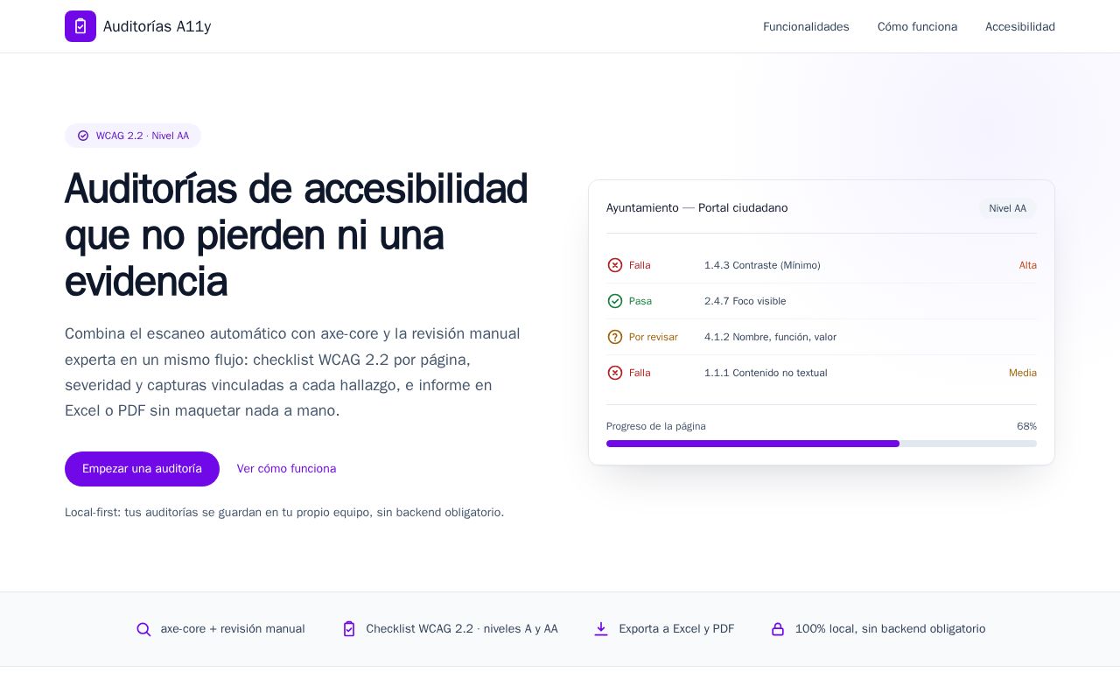The height and width of the screenshot is (700, 1120).
Task: Click the red X icon beside 1.4.3 Contraste
Action: click(615, 265)
